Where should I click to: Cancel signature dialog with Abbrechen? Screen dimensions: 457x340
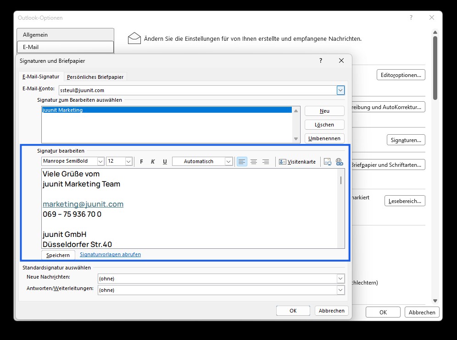pos(331,311)
